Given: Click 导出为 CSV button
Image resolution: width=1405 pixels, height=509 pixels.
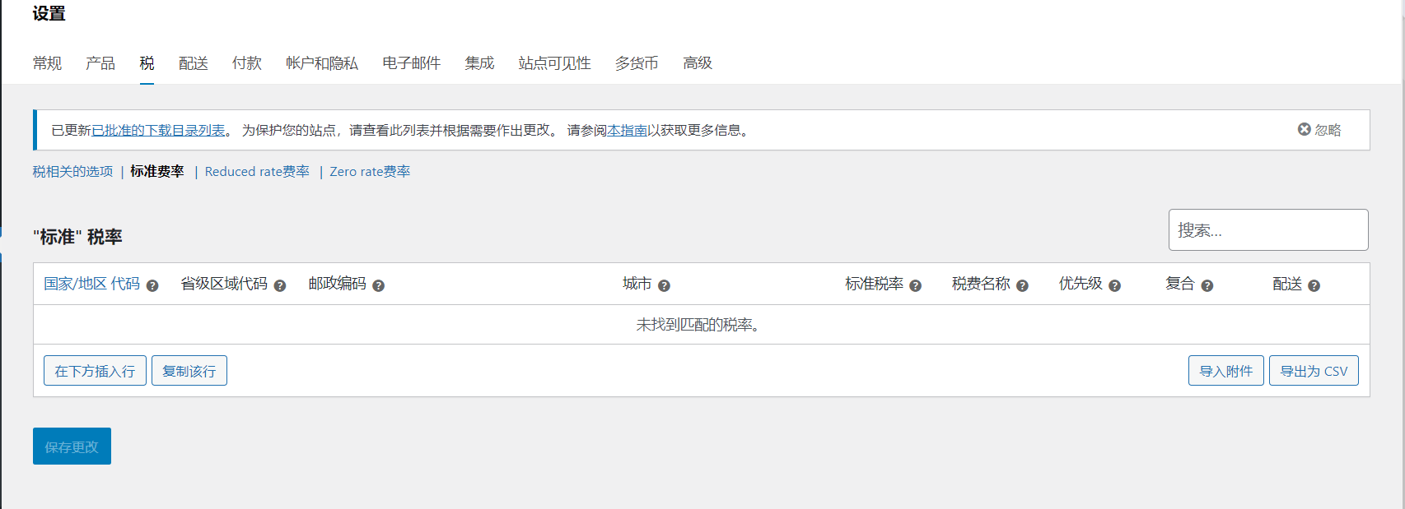Looking at the screenshot, I should 1314,371.
